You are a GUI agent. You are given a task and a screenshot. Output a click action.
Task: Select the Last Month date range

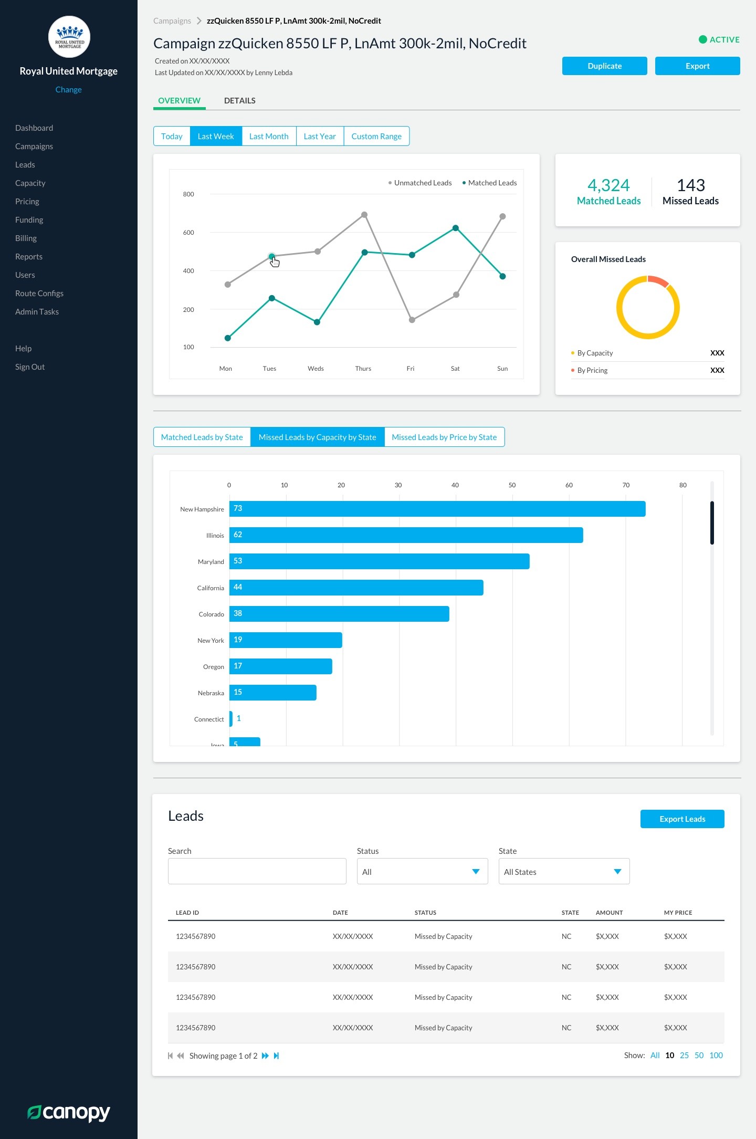coord(269,136)
